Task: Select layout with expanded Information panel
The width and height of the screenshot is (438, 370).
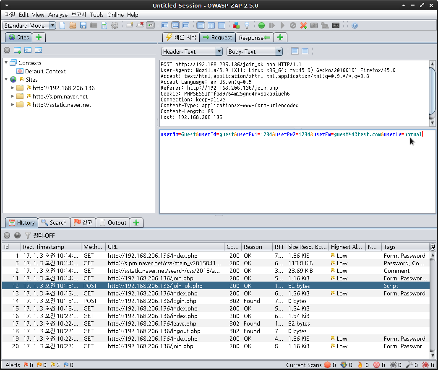Action: pos(175,26)
